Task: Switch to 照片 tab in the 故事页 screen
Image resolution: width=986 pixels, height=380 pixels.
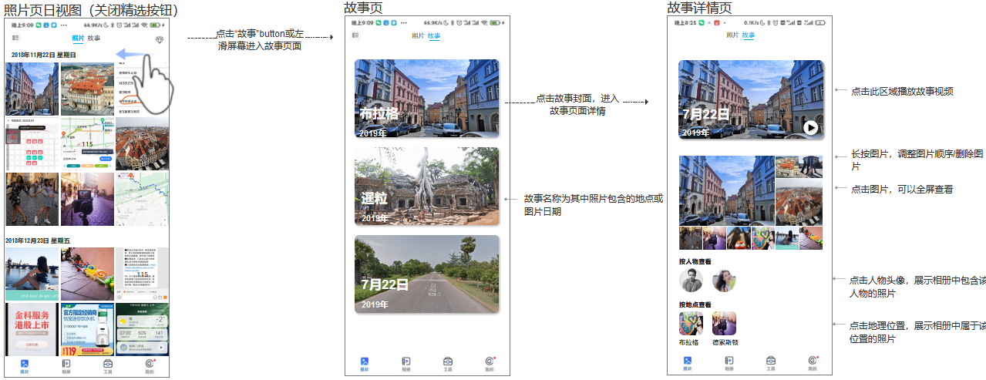Action: (x=418, y=35)
